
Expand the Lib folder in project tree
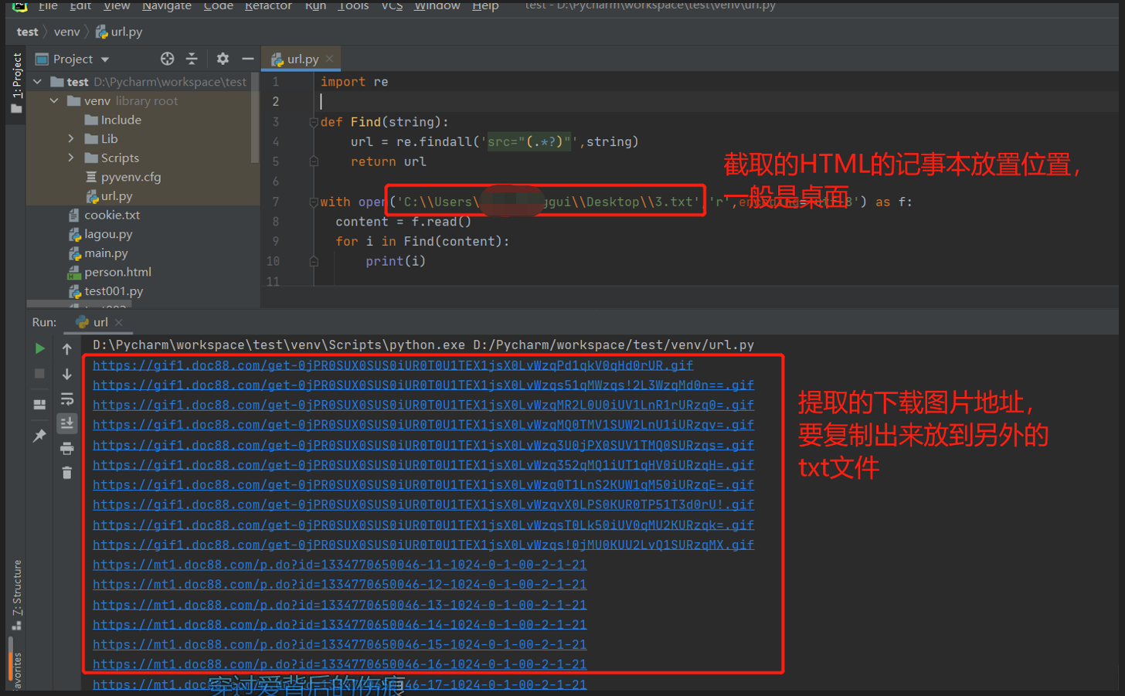point(71,139)
